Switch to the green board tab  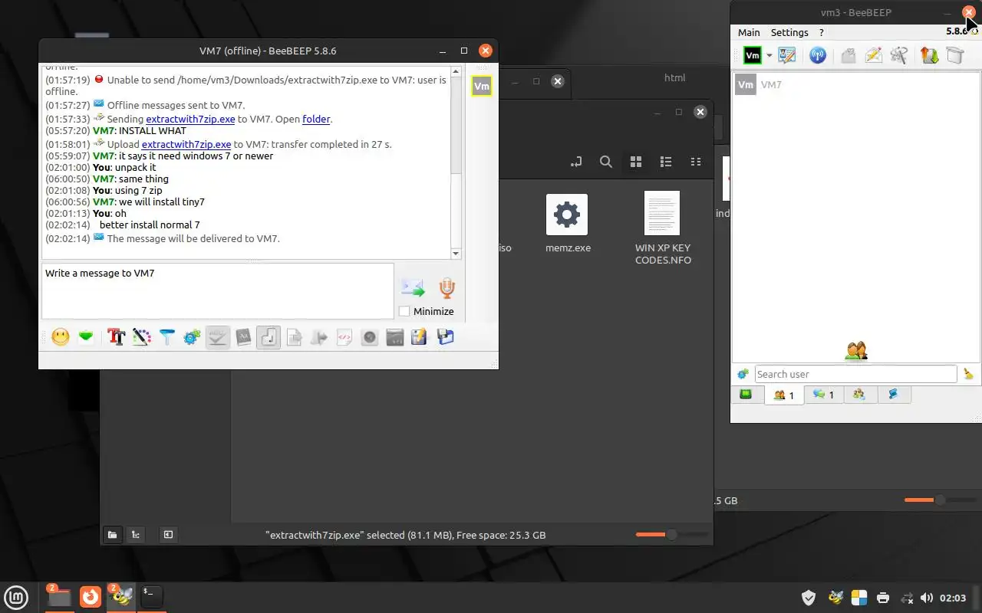[x=746, y=395]
